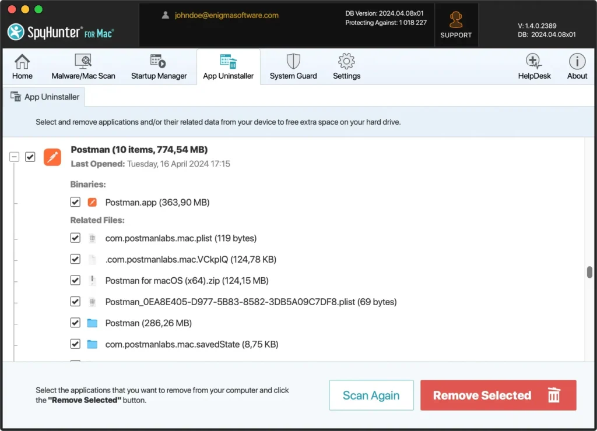Click the user account icon
This screenshot has width=597, height=431.
(165, 15)
